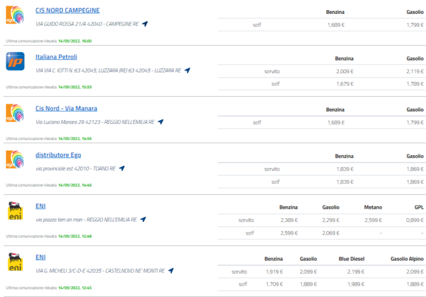Select ENI Castelnovo self Blue Diesel price 1,989 €

tap(356, 284)
